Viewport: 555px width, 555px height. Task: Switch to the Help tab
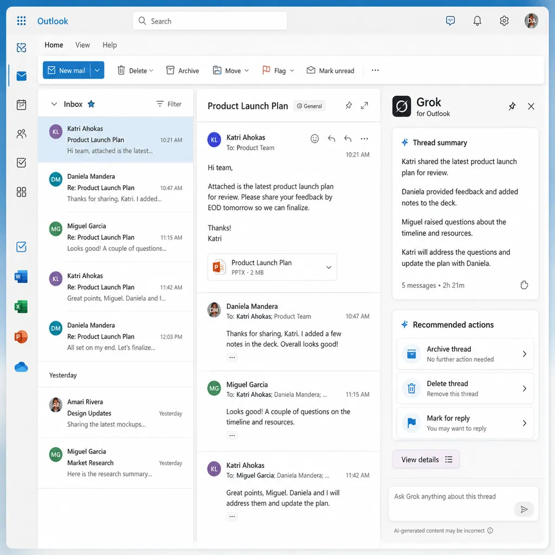(x=109, y=45)
